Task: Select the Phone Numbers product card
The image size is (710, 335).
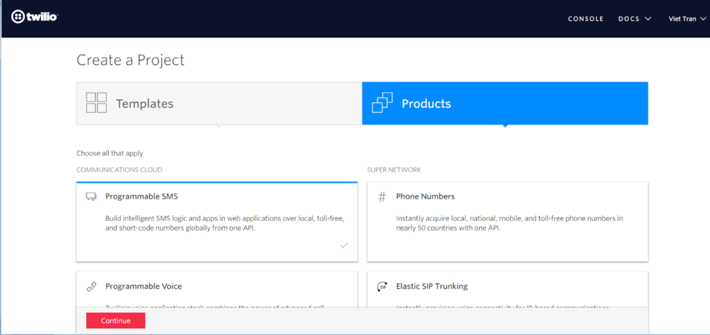Action: (508, 221)
